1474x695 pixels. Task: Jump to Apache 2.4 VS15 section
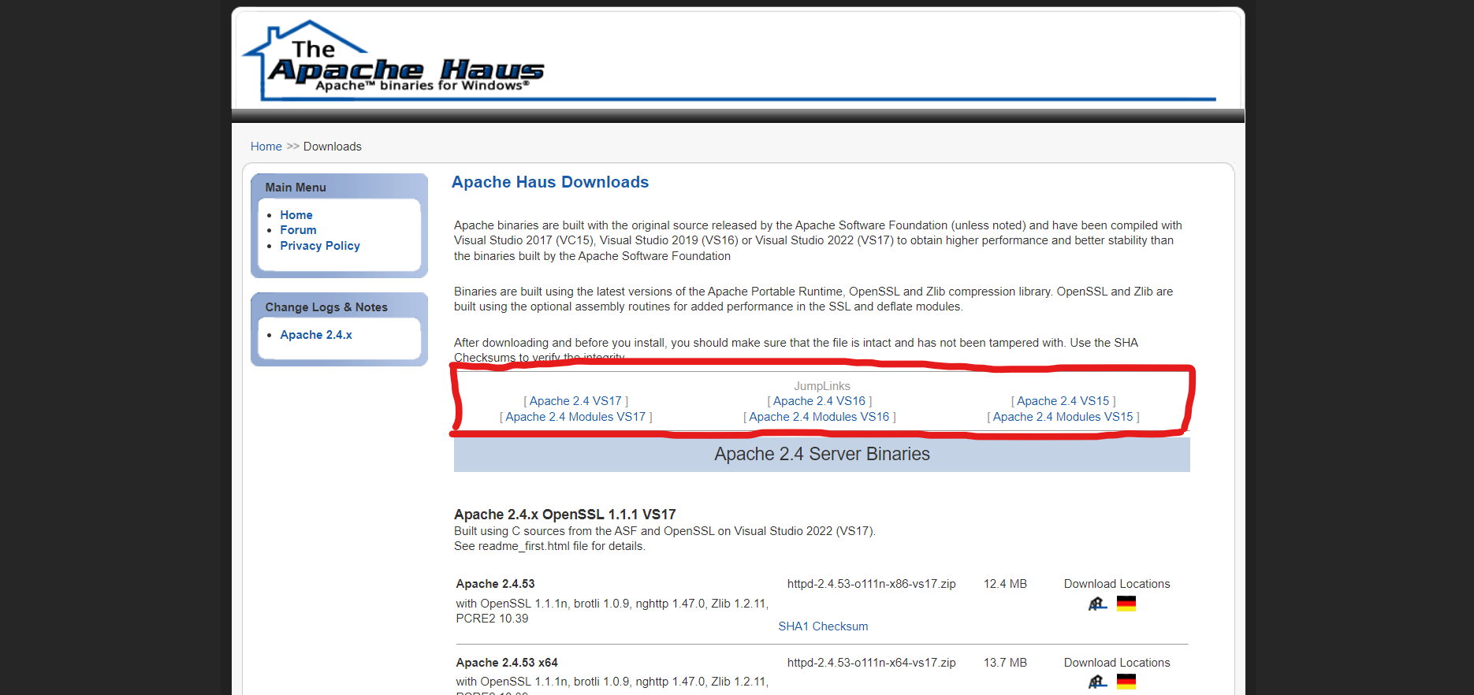coord(1063,401)
